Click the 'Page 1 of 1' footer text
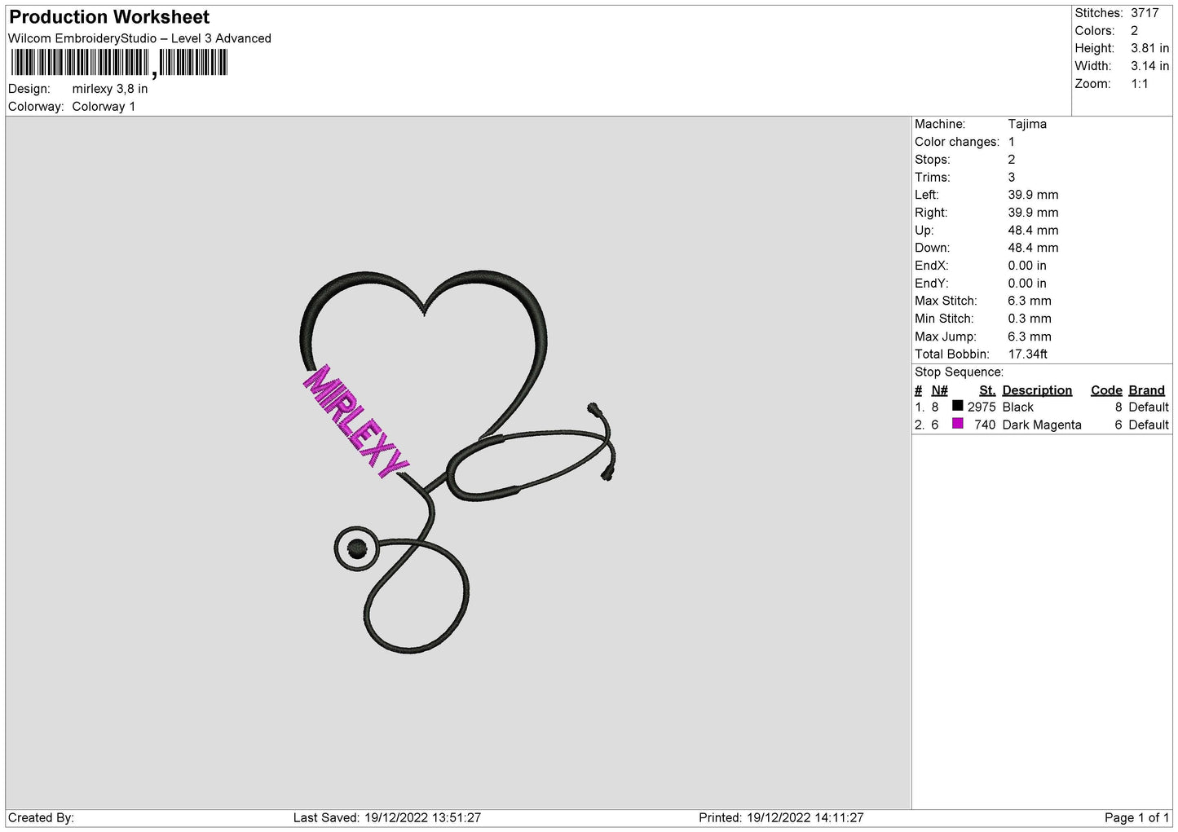1178x832 pixels. click(1136, 818)
